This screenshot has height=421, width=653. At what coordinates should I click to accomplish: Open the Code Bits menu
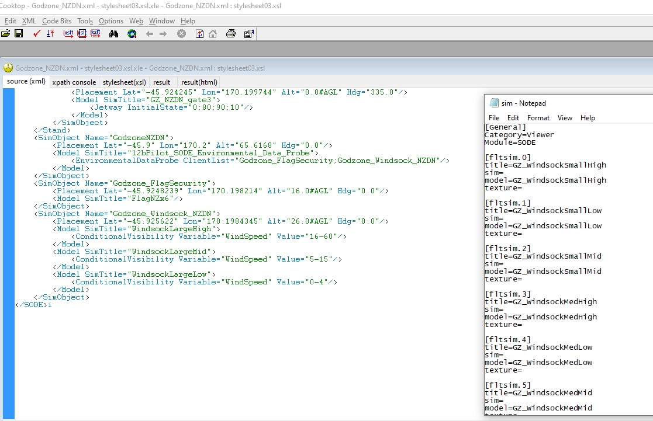pos(57,21)
